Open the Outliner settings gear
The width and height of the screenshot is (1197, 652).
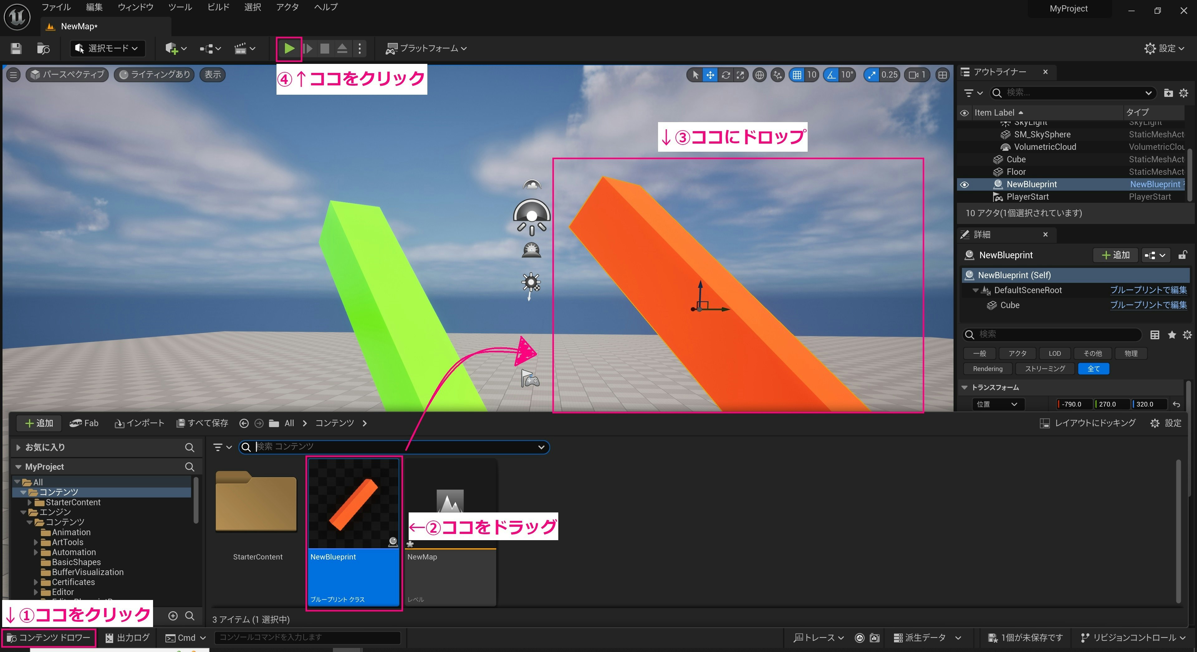click(1183, 93)
